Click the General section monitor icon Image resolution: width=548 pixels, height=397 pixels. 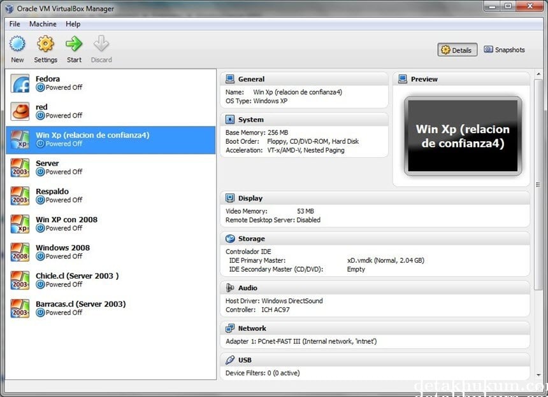pos(230,79)
